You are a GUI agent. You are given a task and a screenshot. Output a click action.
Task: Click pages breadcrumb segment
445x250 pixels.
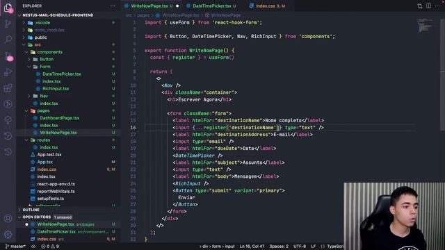coord(143,15)
